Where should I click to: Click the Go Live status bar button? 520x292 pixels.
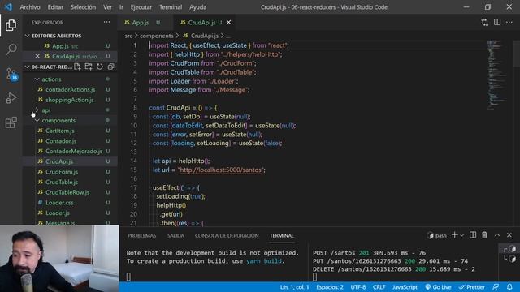tap(438, 287)
